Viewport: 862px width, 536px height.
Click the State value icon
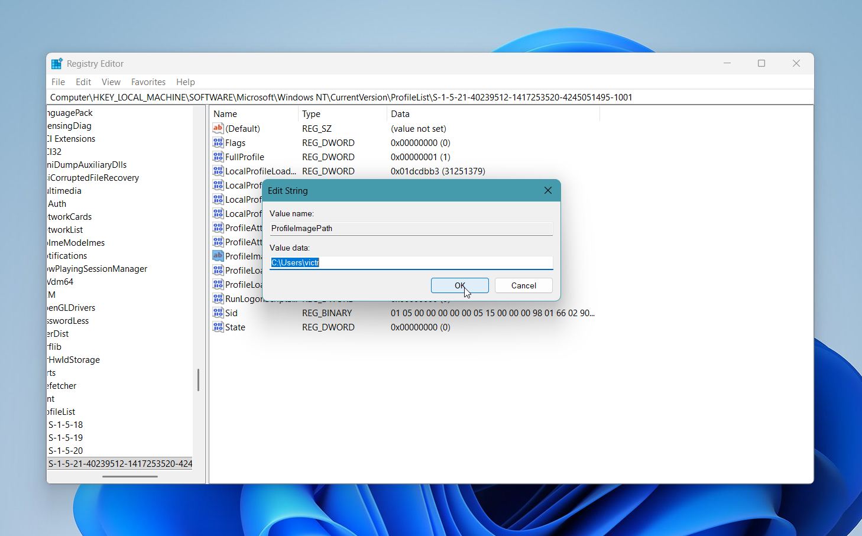click(x=218, y=327)
